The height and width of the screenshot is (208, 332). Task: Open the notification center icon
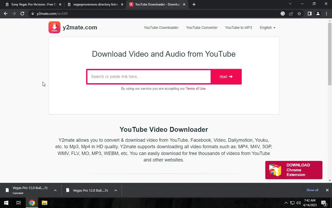pyautogui.click(x=324, y=203)
